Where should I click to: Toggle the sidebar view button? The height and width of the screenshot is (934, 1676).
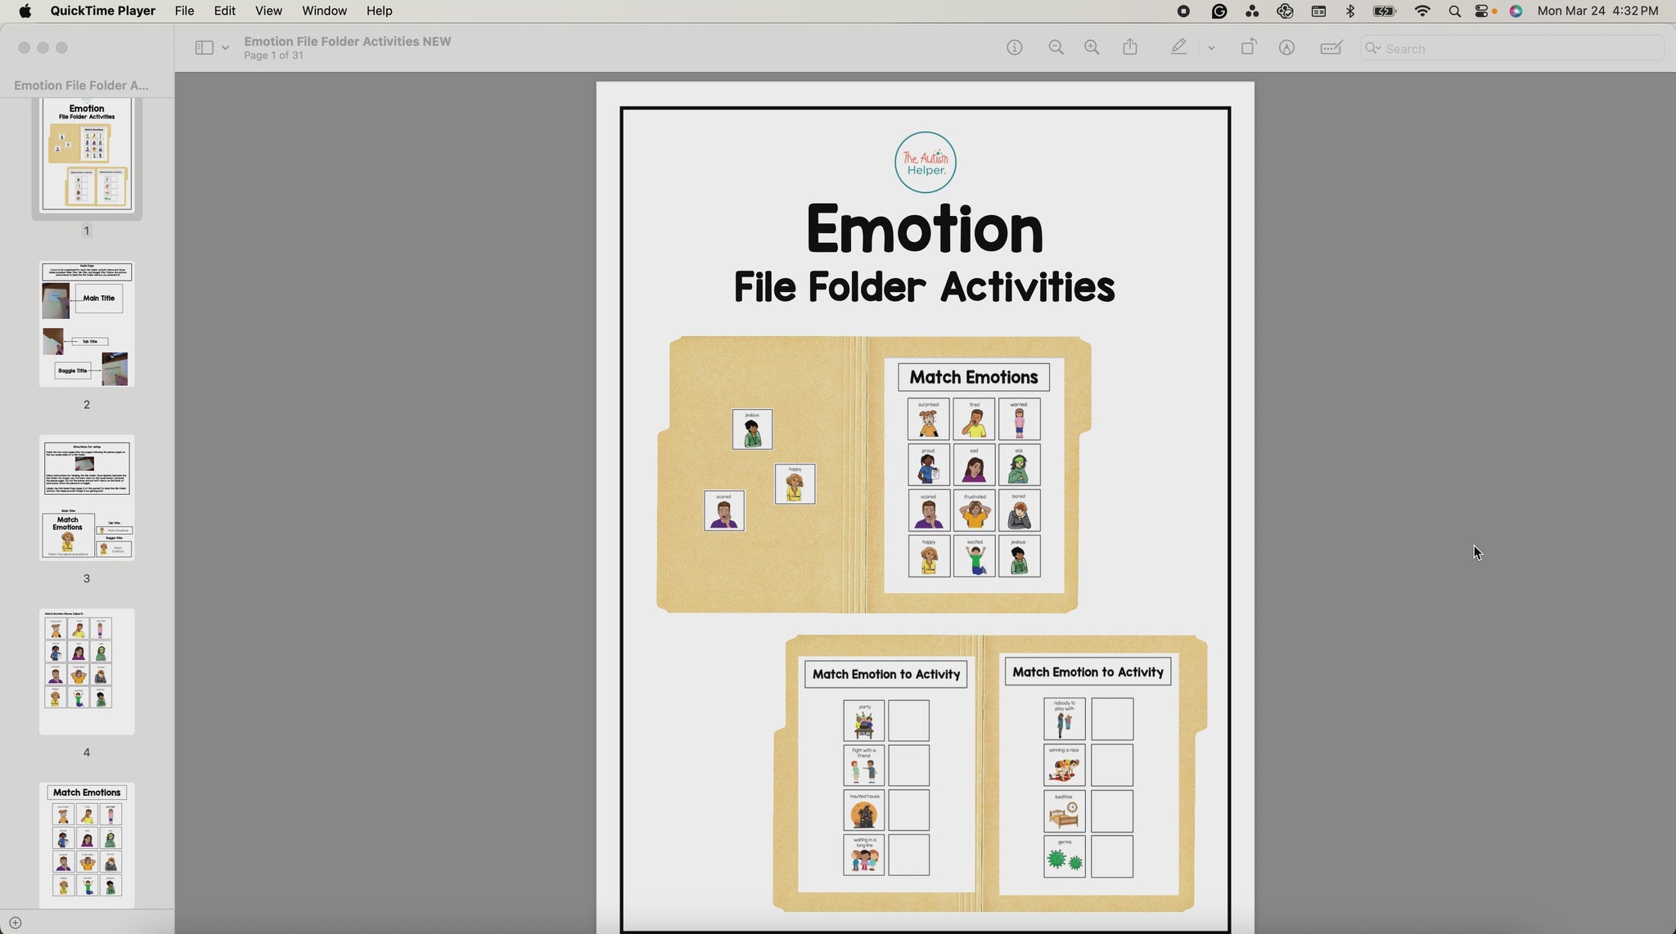pos(204,47)
